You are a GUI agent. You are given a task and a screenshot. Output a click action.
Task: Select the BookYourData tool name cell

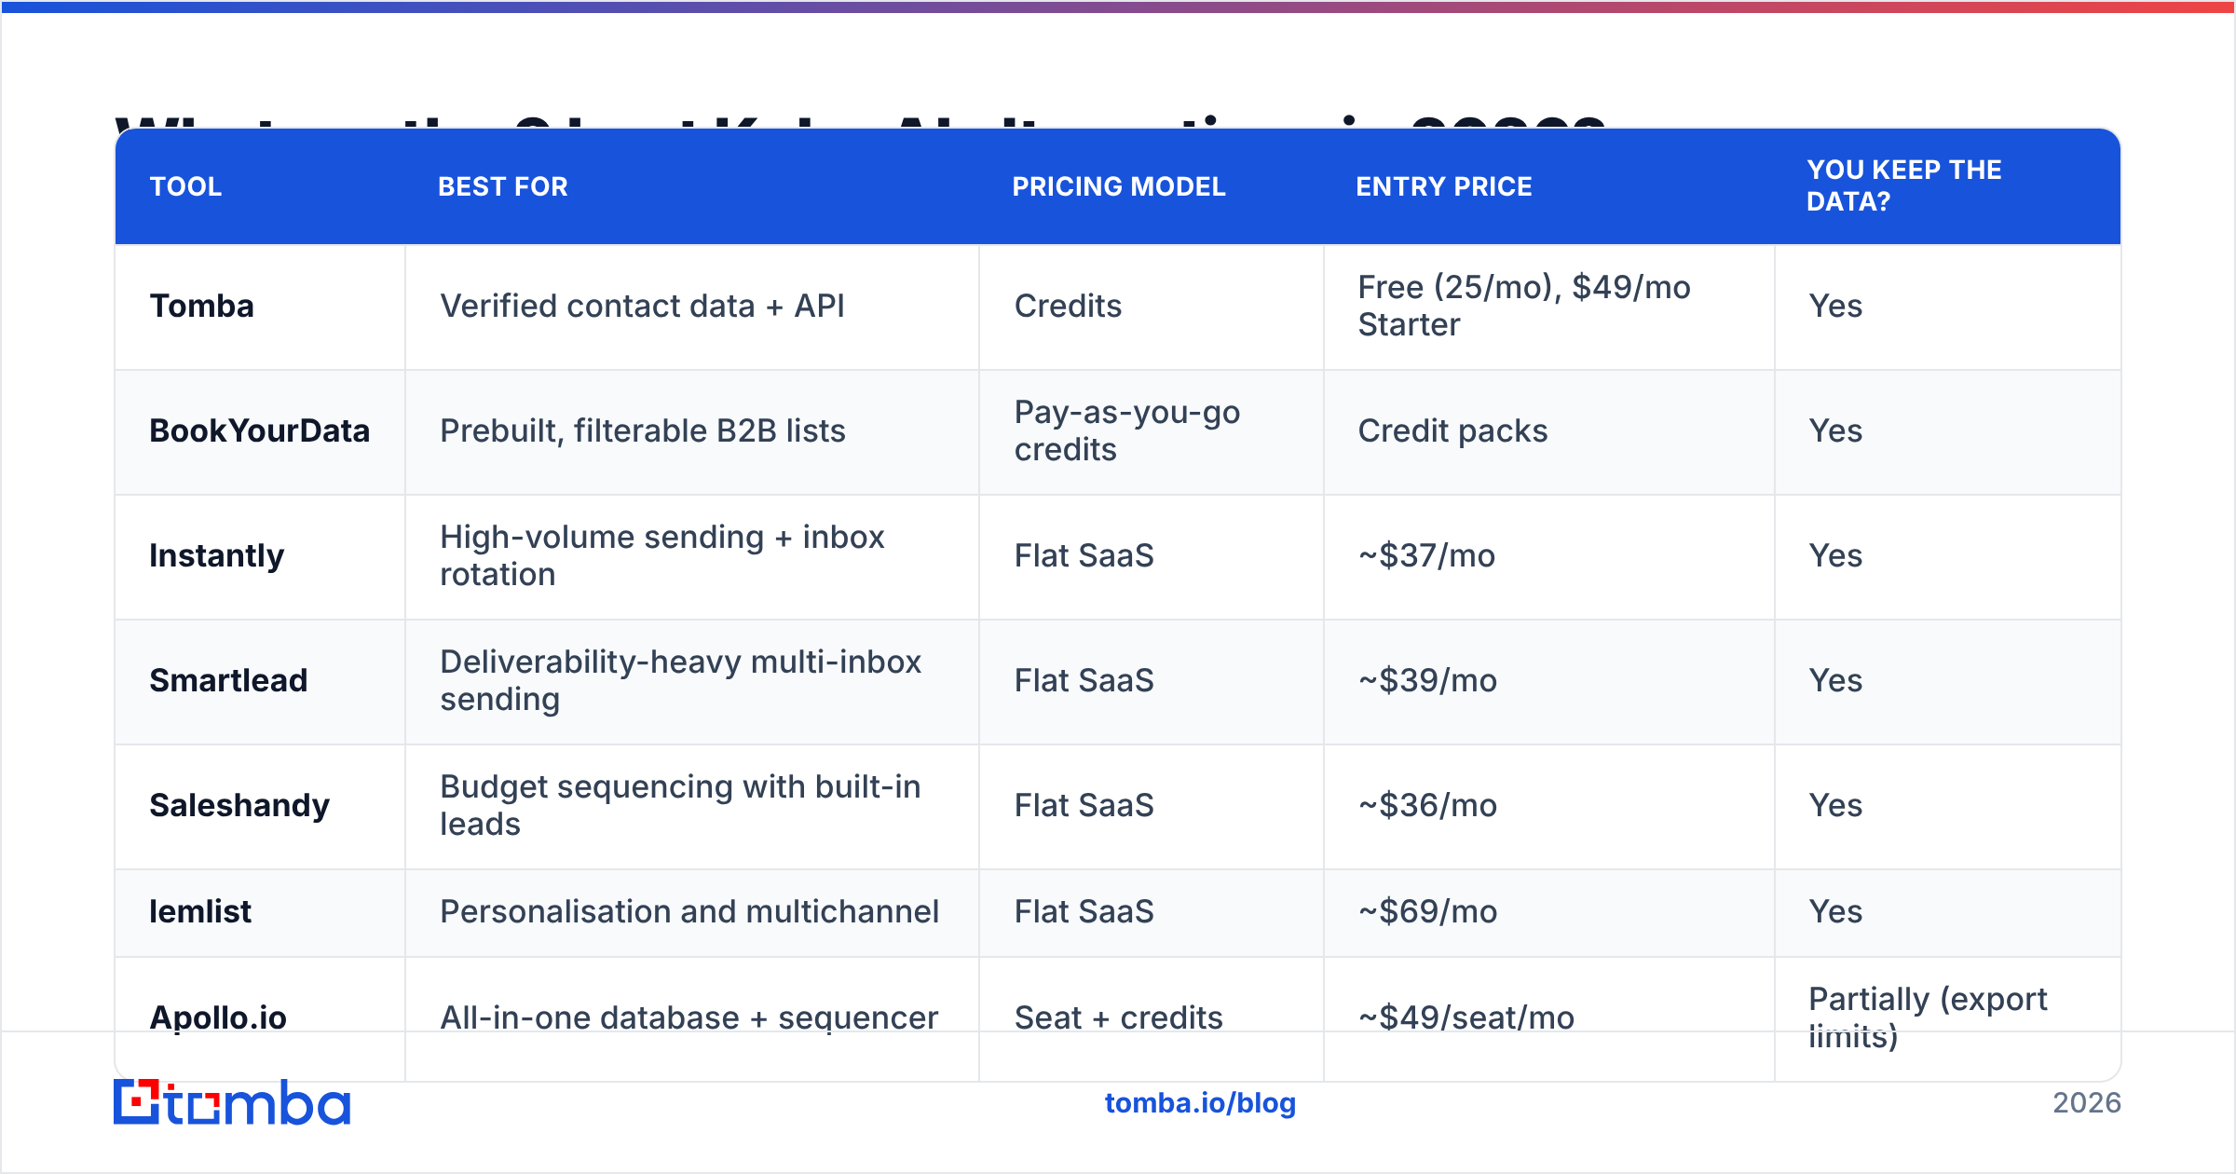[260, 430]
